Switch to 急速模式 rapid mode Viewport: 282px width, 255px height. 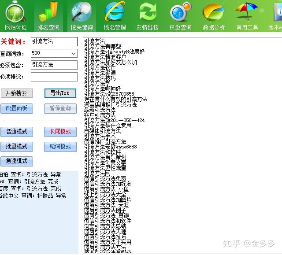17,161
